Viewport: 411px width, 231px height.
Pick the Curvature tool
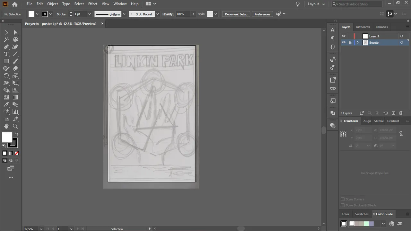[15, 47]
